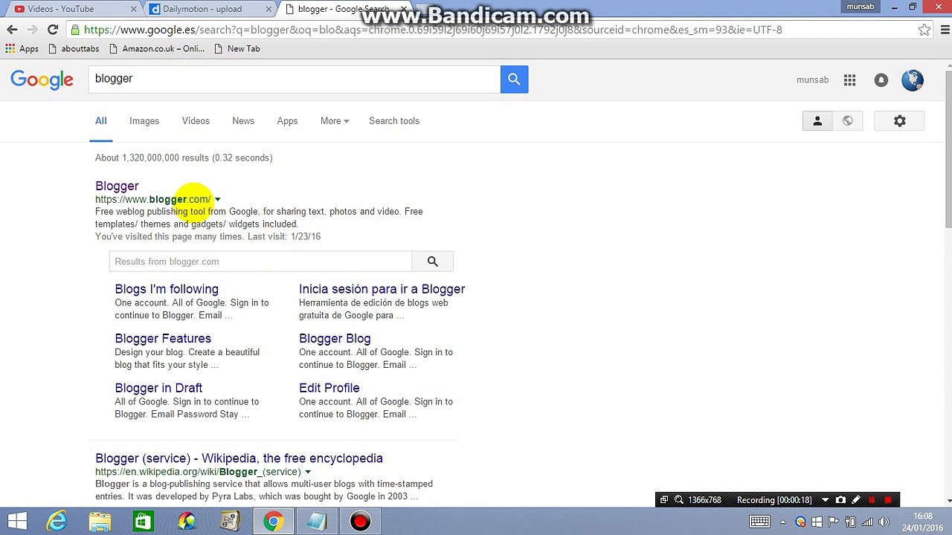
Task: Open the New Tab bookmark
Action: 237,49
